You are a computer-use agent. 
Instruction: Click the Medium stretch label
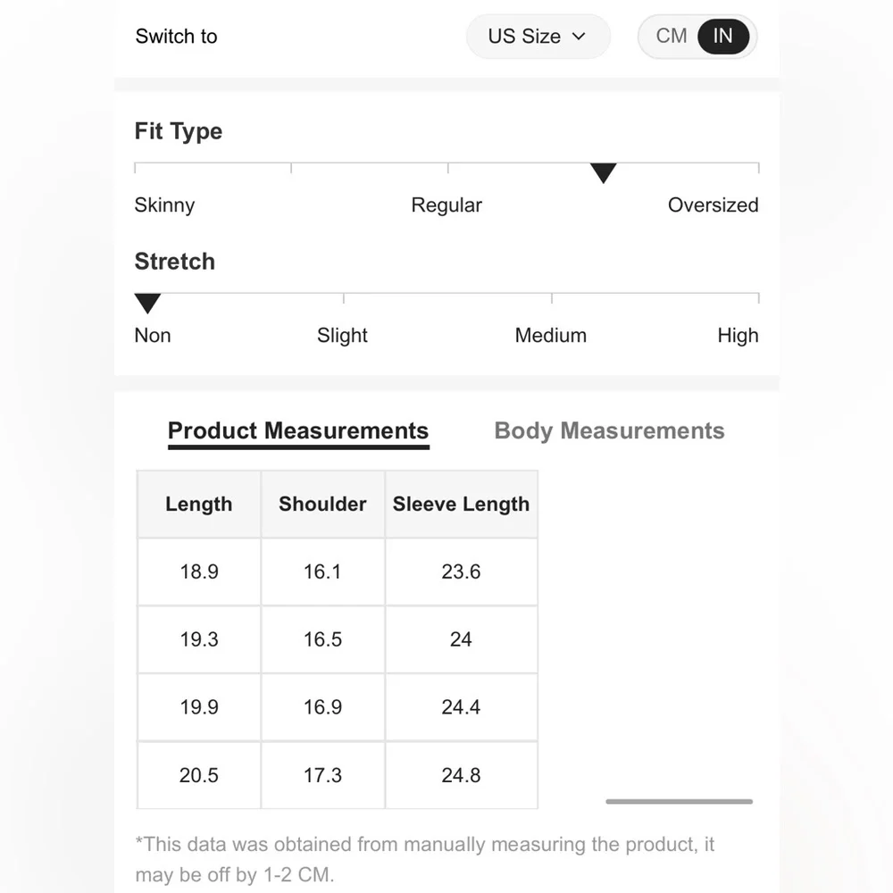point(551,336)
